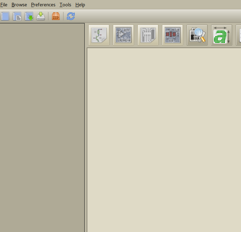Refresh the project tree
The height and width of the screenshot is (232, 241).
(71, 16)
